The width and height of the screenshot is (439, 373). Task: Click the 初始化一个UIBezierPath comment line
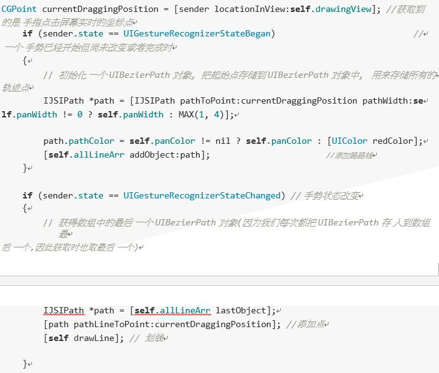point(239,75)
